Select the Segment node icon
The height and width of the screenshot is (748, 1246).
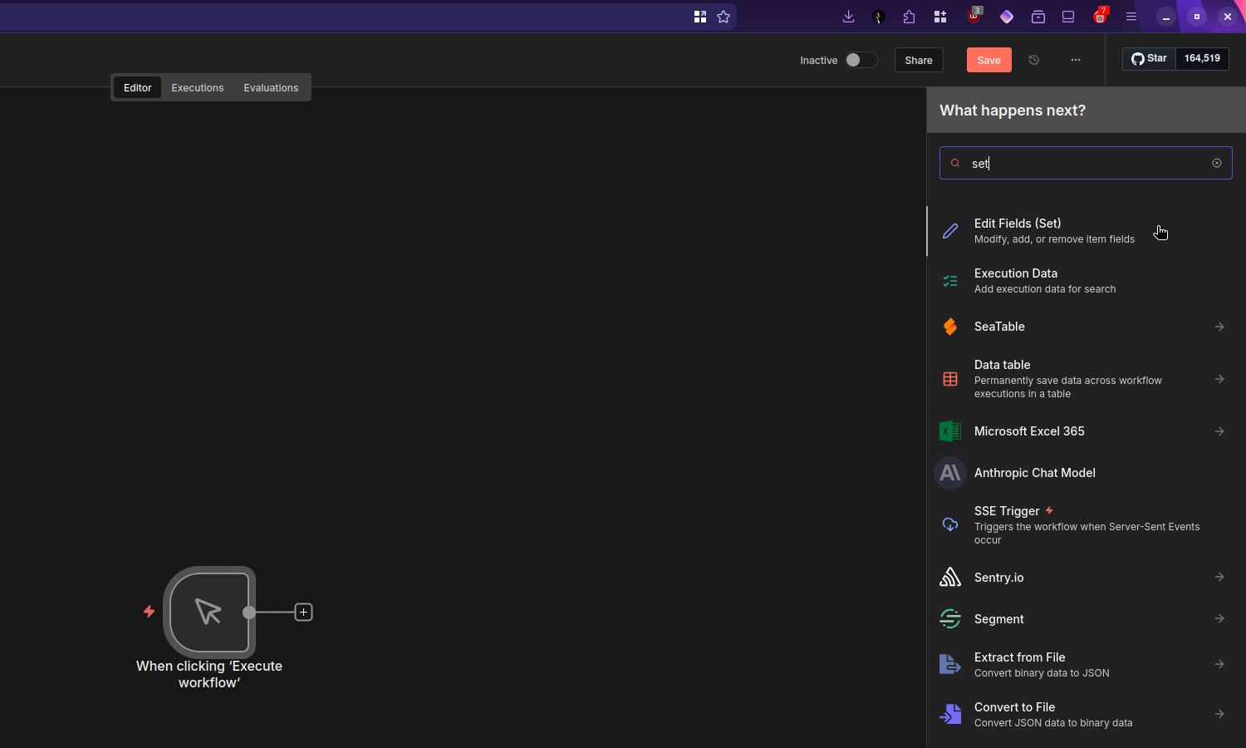tap(949, 618)
